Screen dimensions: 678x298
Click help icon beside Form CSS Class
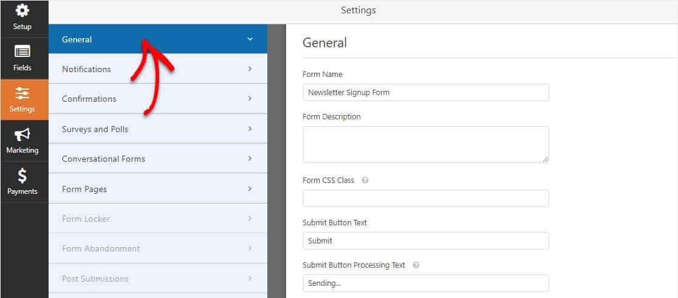pos(365,180)
